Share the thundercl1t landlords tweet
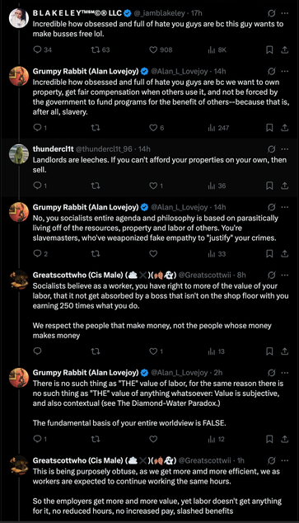 pos(285,186)
